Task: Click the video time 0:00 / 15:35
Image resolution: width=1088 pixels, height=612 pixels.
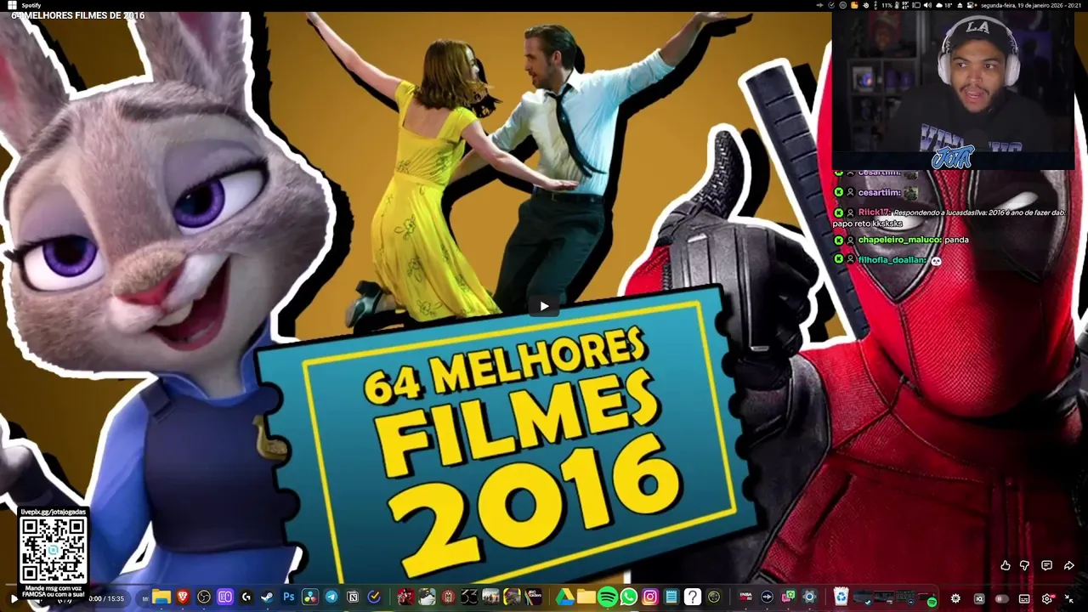Action: [x=106, y=598]
